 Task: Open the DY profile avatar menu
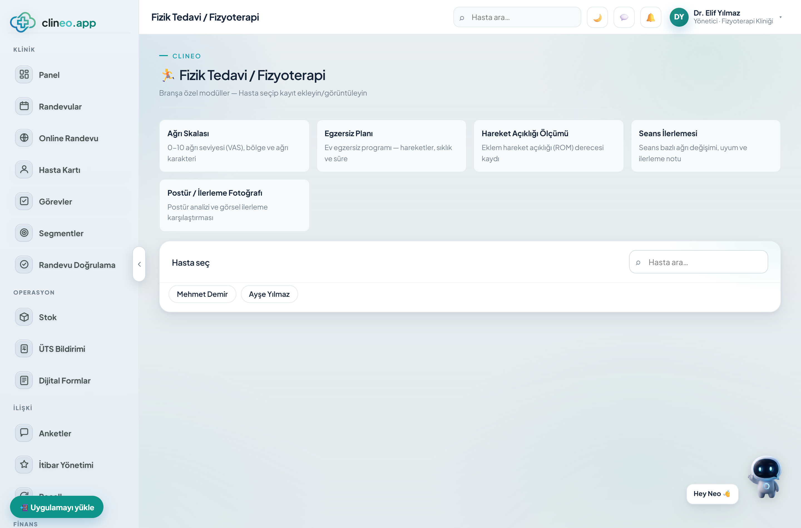(679, 17)
